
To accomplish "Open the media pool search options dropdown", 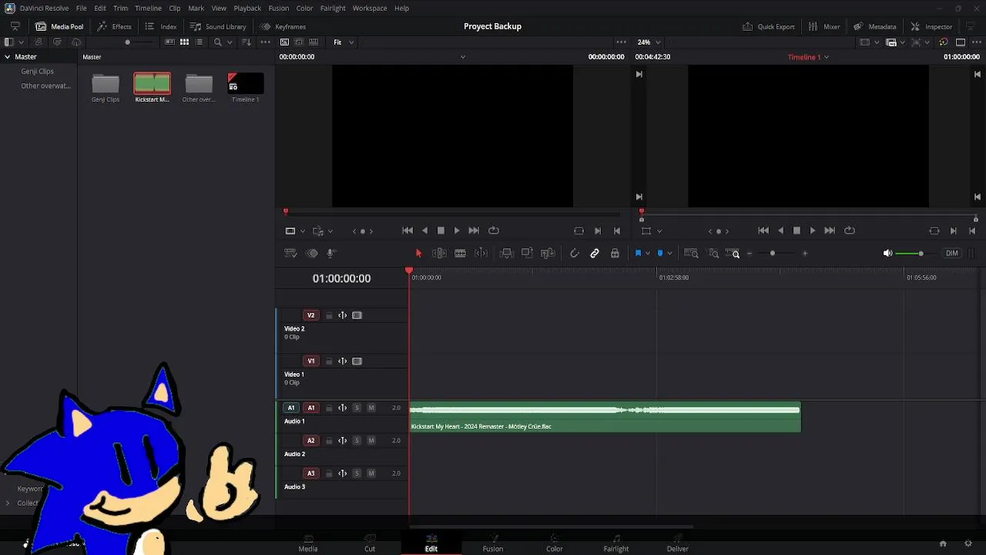I will tap(230, 42).
